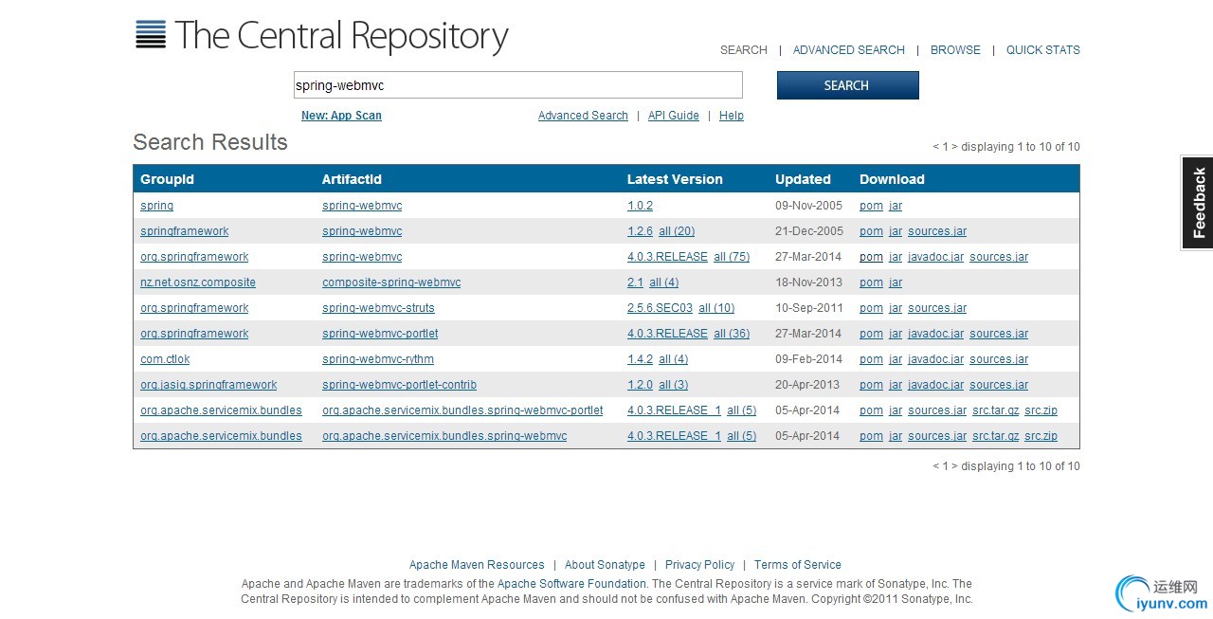Open spring-webmvc-portlet artifact link
Screen dimensions: 1213x619
pyautogui.click(x=380, y=334)
